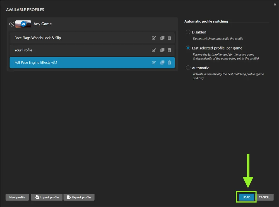Choose Last selected profile, per game
This screenshot has width=279, height=207.
click(188, 48)
